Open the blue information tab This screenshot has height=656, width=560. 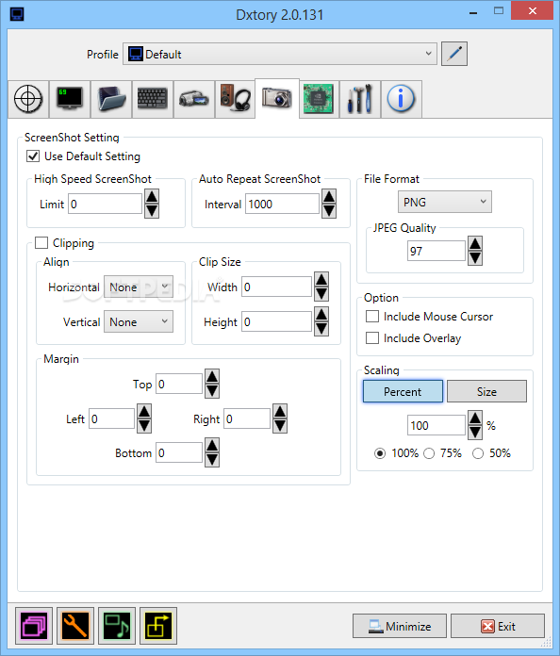click(x=401, y=99)
